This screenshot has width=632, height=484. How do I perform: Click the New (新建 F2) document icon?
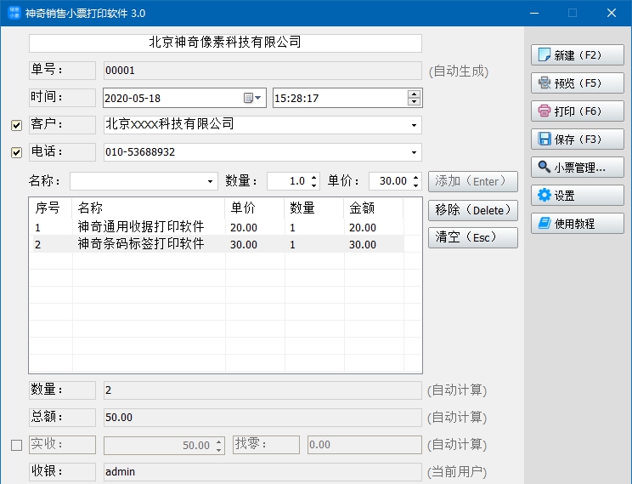pos(545,55)
